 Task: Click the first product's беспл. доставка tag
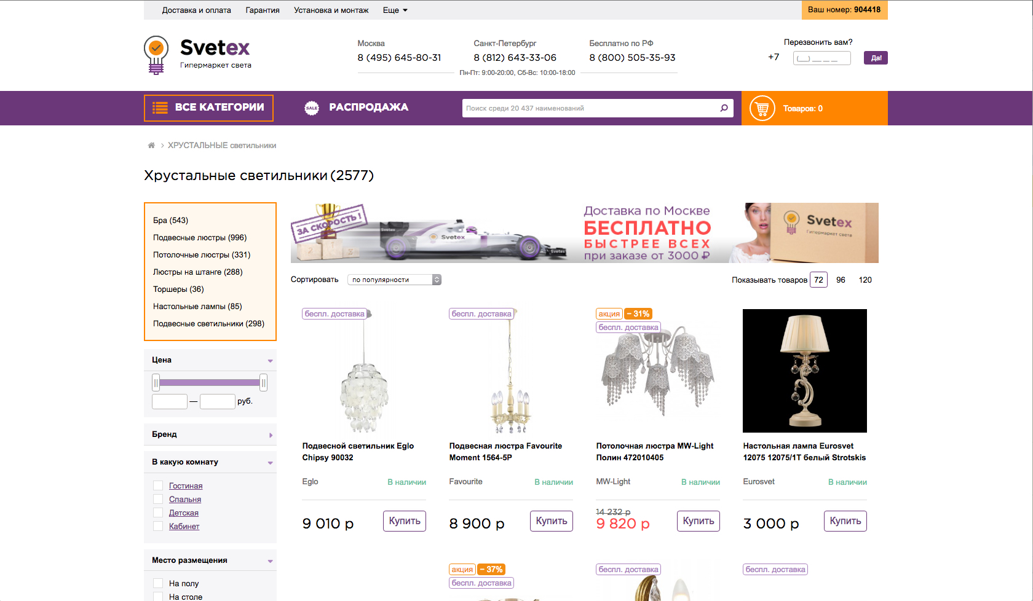click(335, 314)
